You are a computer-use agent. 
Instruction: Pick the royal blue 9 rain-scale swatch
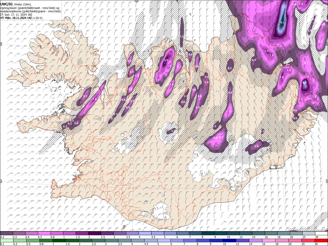[216, 240]
